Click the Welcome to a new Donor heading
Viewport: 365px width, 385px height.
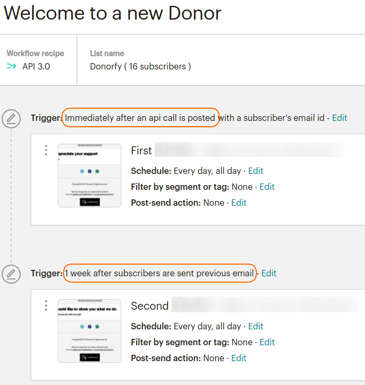point(112,13)
